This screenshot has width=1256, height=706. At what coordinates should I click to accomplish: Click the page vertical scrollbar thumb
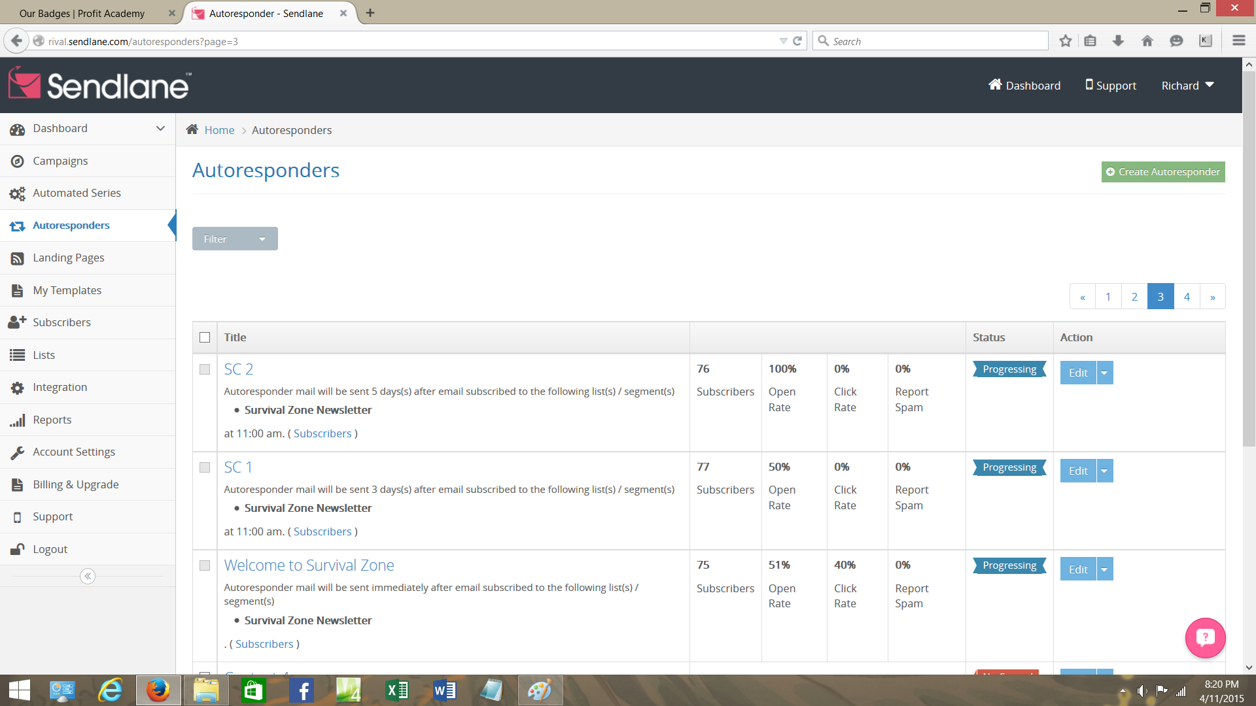click(1249, 258)
